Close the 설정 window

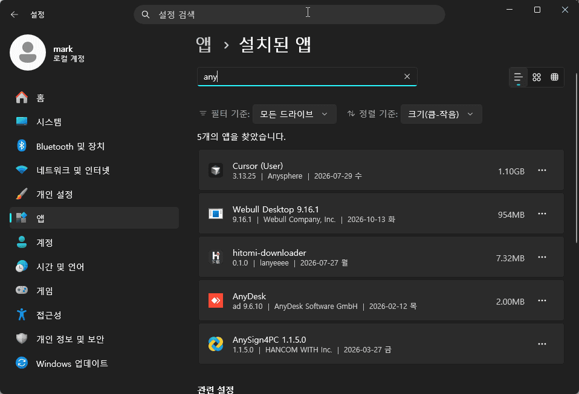(x=565, y=10)
